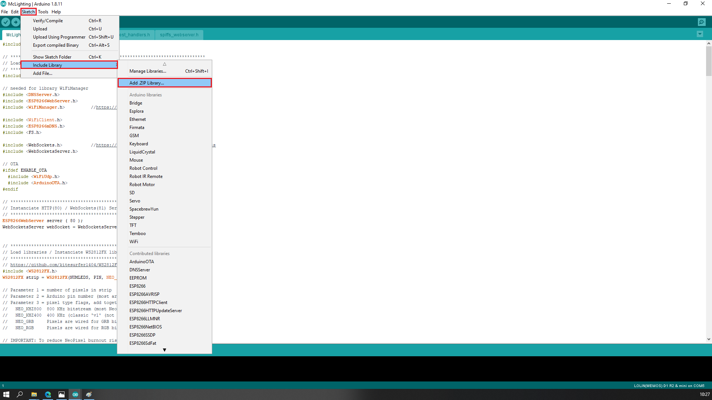Viewport: 712px width, 400px height.
Task: Switch to the spiffs_webserver.h tab
Action: pos(179,35)
